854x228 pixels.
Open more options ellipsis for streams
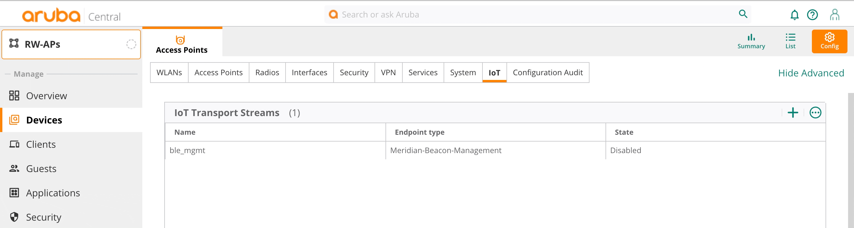point(815,113)
